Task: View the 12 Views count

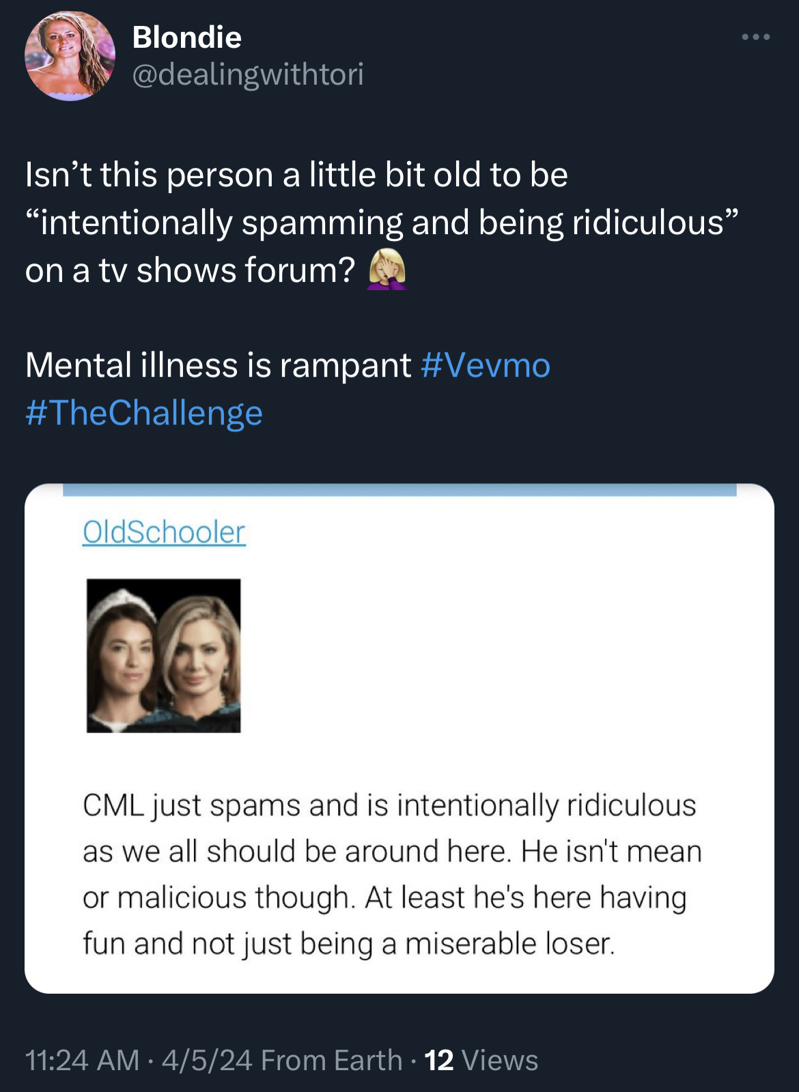Action: point(481,1061)
